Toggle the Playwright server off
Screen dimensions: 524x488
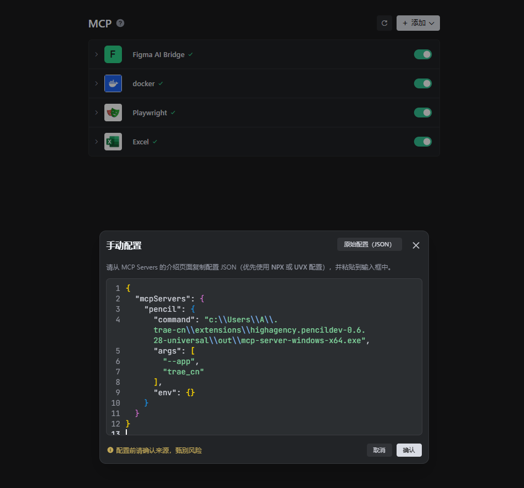pos(422,113)
